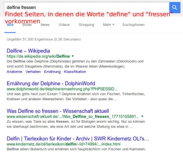This screenshot has width=183, height=152.
Task: Switch to the Bilder tab
Action: pyautogui.click(x=27, y=25)
